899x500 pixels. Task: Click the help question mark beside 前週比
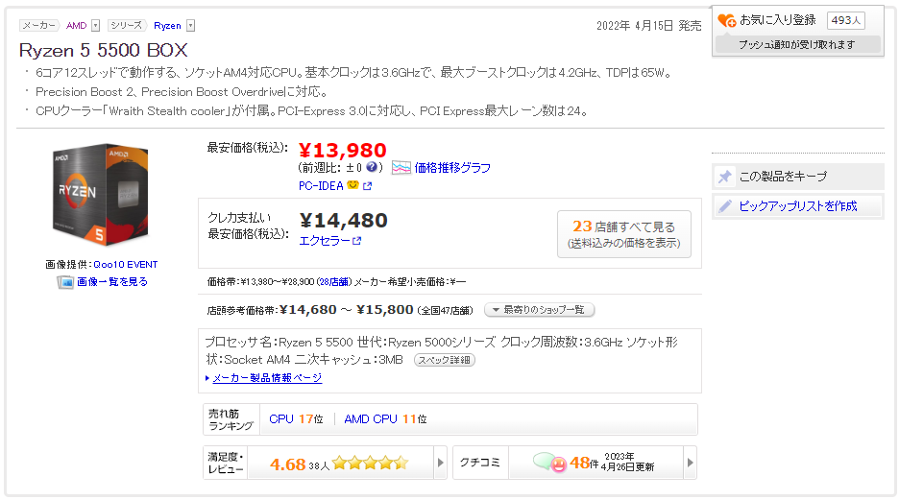pyautogui.click(x=372, y=167)
